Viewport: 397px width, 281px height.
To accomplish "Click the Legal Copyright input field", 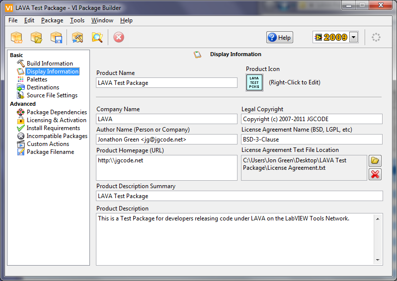I will pos(312,119).
